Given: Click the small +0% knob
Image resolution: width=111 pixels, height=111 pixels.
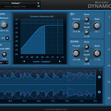Looking at the screenshot, I should [x=7, y=38].
